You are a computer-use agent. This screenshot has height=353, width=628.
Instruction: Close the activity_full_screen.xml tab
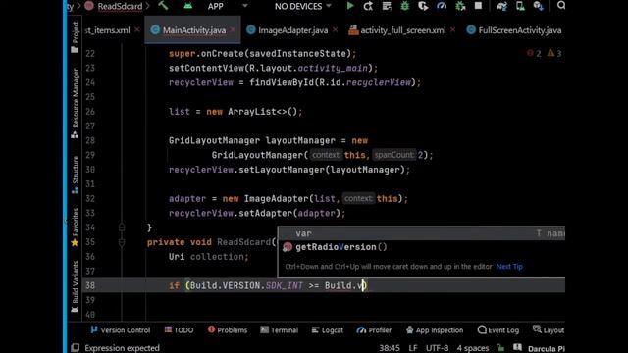(x=452, y=30)
